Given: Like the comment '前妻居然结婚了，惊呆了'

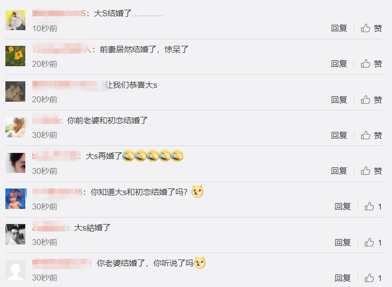Looking at the screenshot, I should (371, 64).
